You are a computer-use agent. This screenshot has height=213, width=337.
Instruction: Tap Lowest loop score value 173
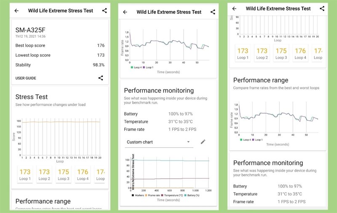(101, 55)
